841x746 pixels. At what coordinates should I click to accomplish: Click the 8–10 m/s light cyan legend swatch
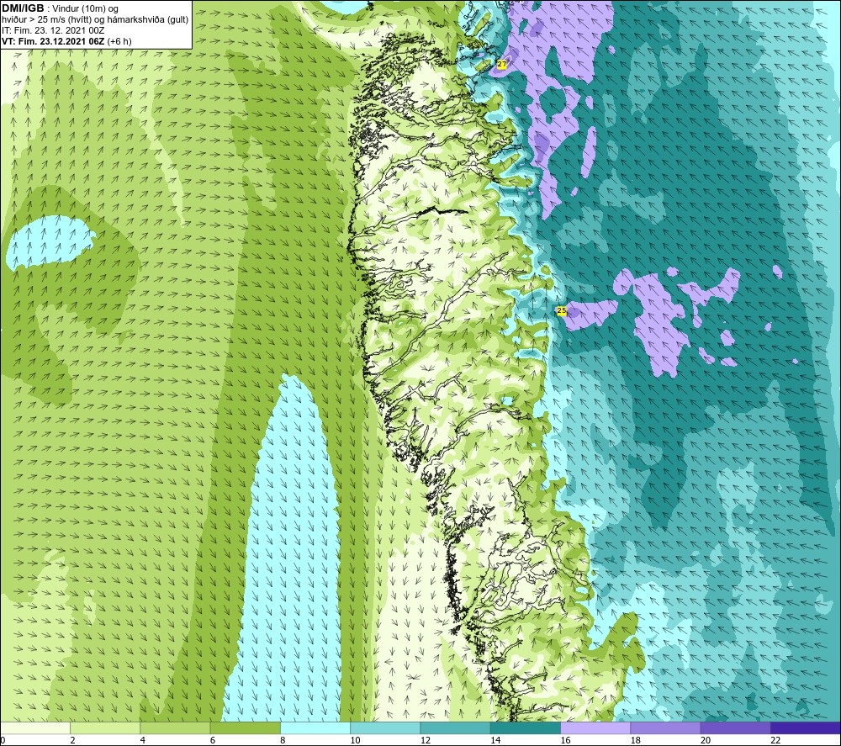coord(315,727)
